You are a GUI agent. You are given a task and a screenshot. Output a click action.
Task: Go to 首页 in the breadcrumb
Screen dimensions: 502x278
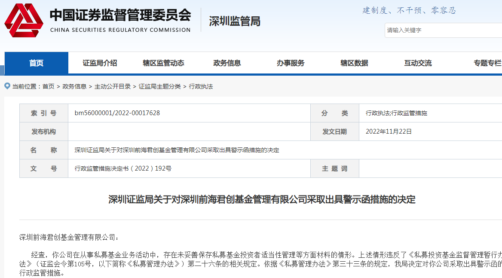pos(48,86)
